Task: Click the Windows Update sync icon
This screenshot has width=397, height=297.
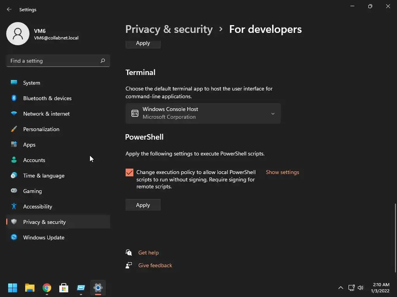Action: point(14,237)
